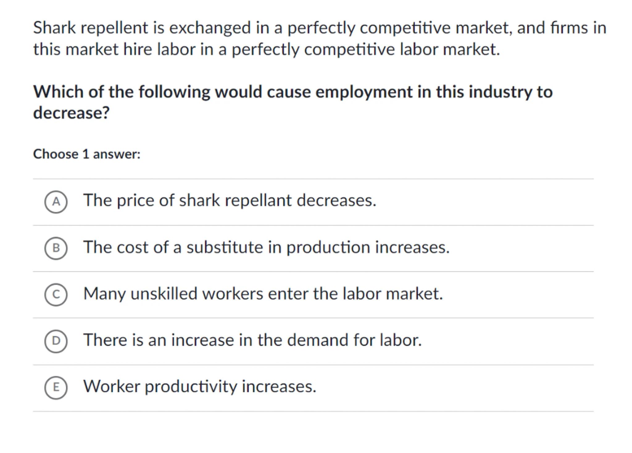This screenshot has height=453, width=632.
Task: Pick "There is an increase in demand" text
Action: pyautogui.click(x=252, y=340)
